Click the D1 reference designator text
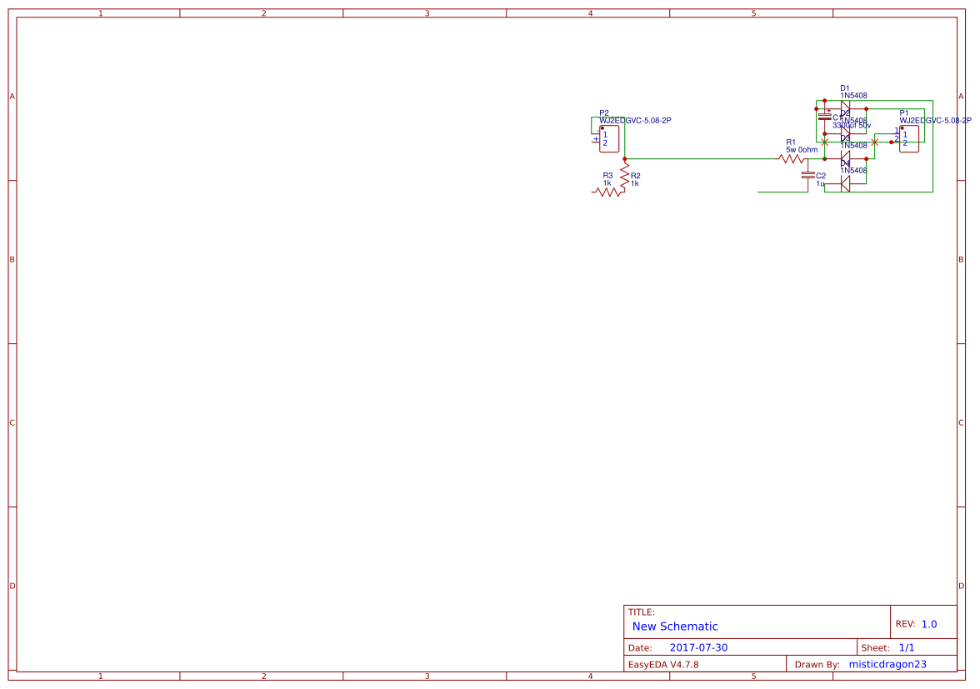980x689 pixels. [x=845, y=86]
